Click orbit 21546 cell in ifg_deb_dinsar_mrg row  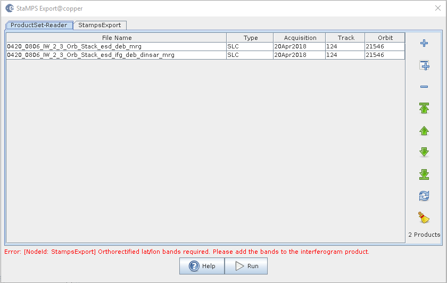[x=385, y=55]
